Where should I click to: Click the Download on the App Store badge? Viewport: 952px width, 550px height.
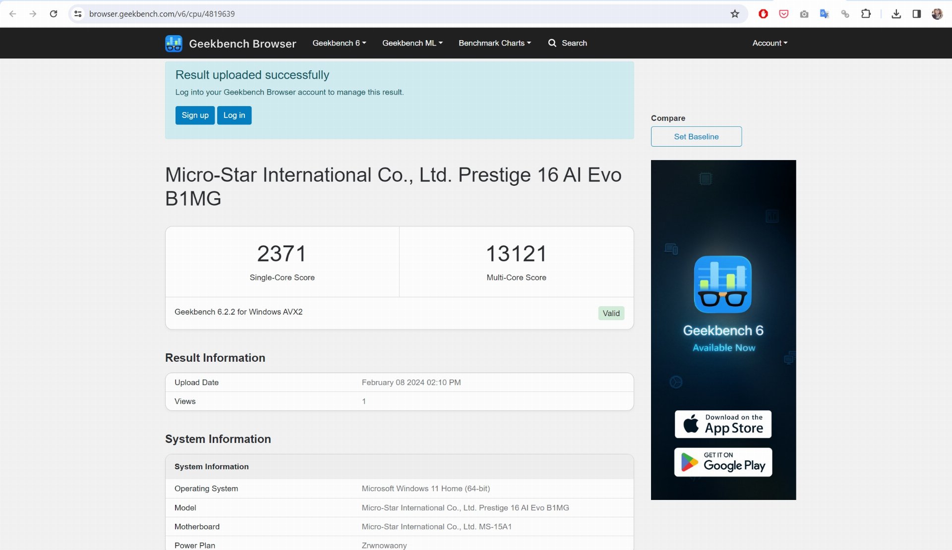pos(723,424)
